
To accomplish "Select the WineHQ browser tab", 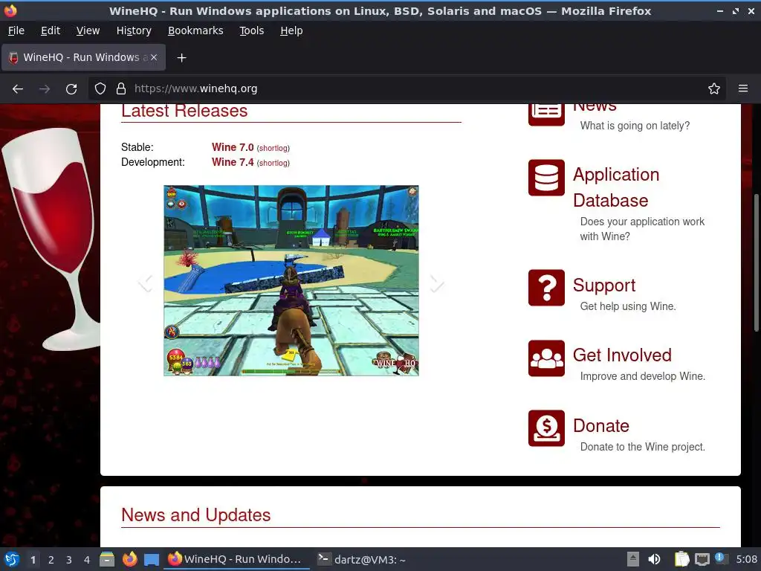I will 83,57.
